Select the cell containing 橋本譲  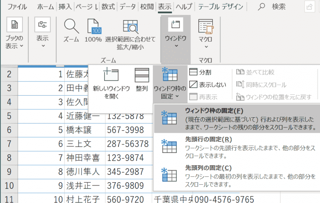tap(84, 130)
